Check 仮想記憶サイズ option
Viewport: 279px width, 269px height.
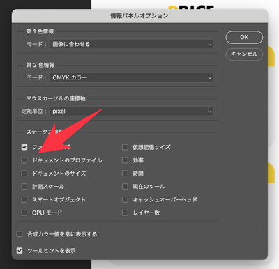[x=125, y=147]
